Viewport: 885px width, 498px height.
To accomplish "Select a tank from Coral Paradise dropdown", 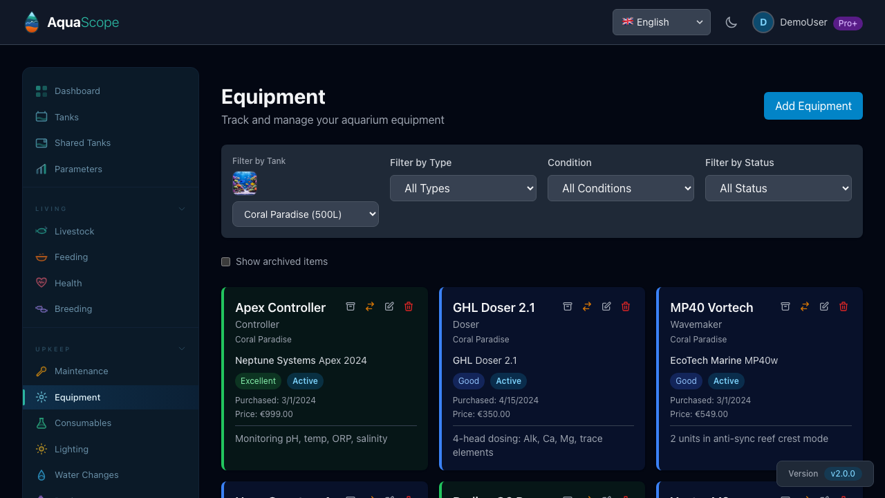I will [x=305, y=214].
